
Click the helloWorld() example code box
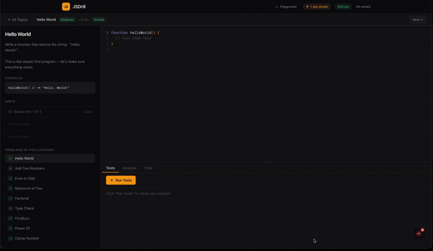click(x=50, y=88)
